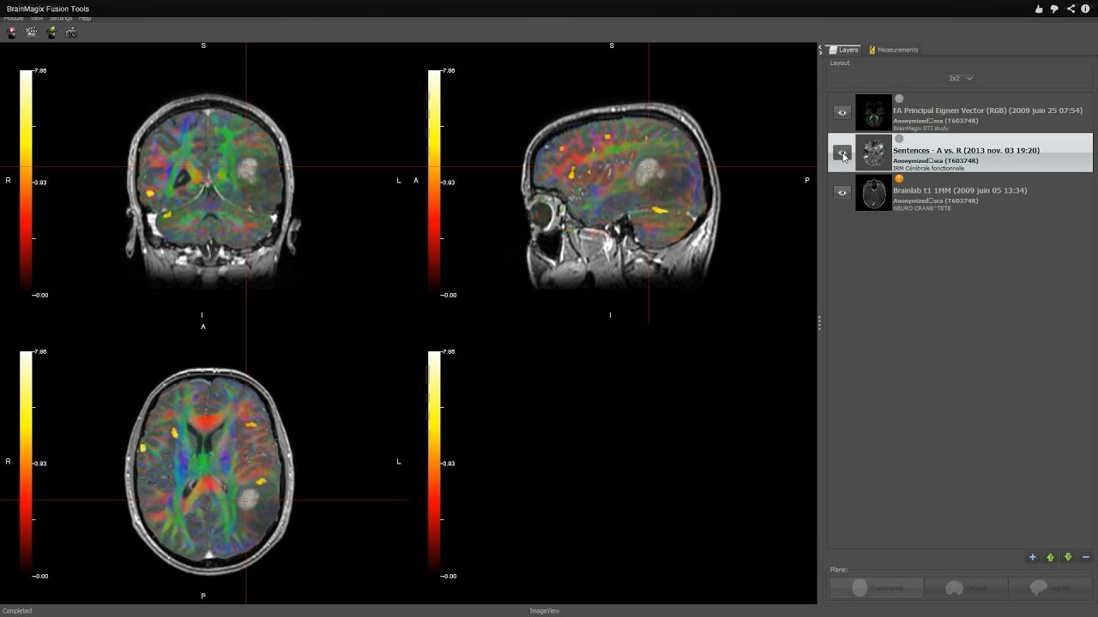Click 'BrainMagix DTI study' subtitle text
This screenshot has height=617, width=1098.
[x=921, y=129]
